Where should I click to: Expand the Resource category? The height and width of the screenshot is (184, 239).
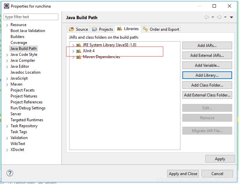[7, 25]
